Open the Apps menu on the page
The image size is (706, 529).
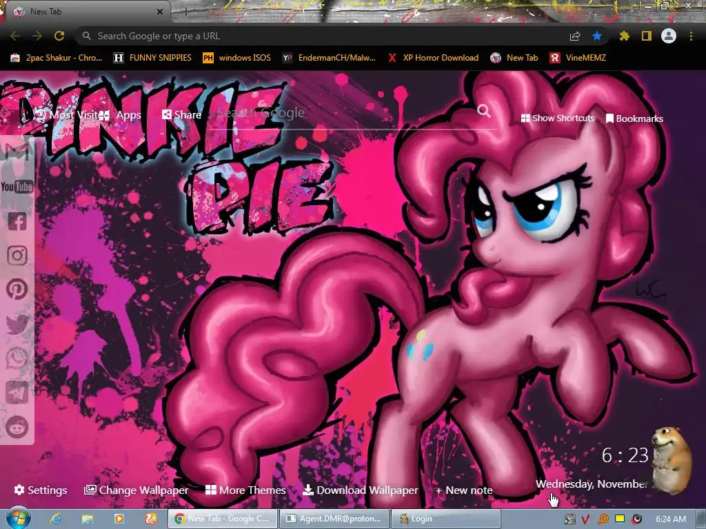(x=121, y=115)
